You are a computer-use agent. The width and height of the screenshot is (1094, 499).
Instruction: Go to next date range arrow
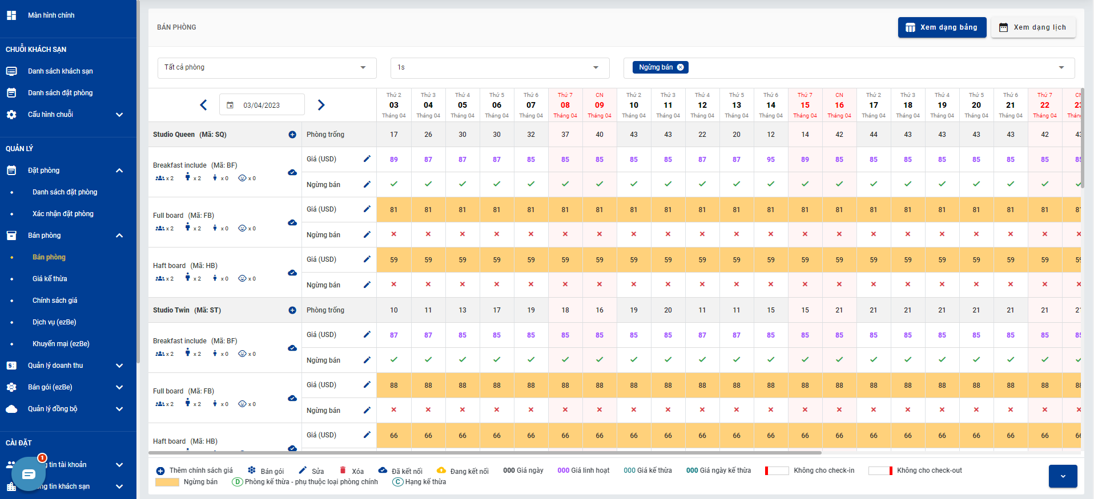point(321,105)
